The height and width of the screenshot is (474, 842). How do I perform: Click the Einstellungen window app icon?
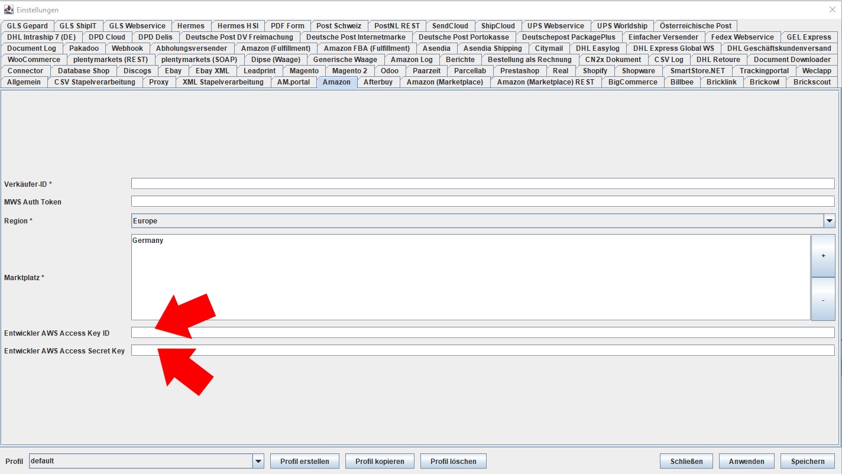coord(8,9)
